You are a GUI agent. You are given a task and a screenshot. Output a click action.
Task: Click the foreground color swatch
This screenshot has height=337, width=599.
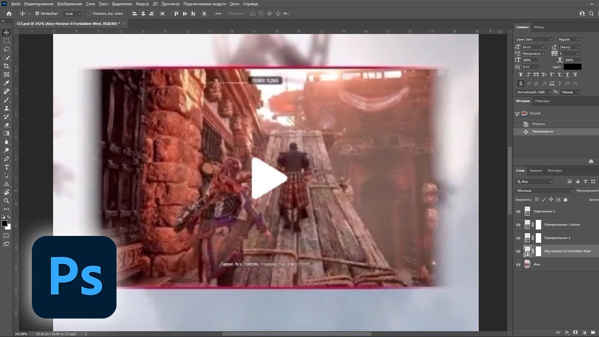(x=5, y=223)
